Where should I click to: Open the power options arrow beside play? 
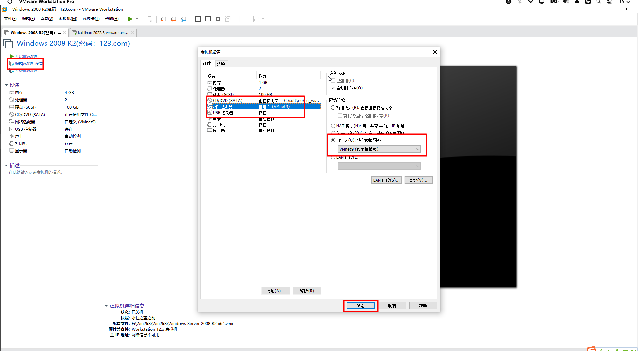(x=137, y=19)
